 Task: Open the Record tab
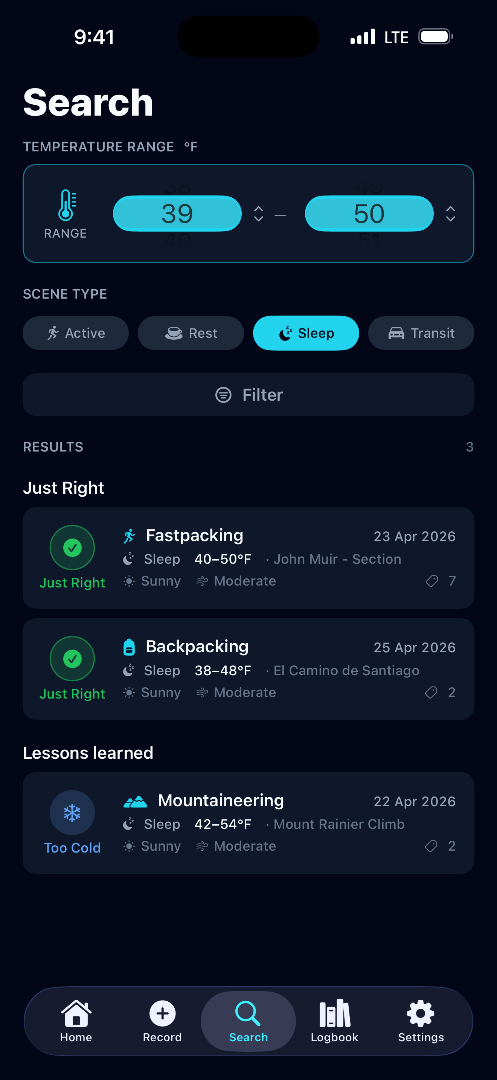[162, 1021]
